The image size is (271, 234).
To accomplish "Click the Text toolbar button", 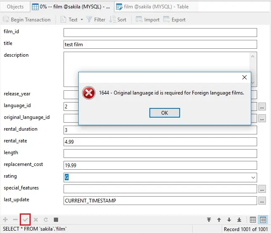I will [x=70, y=20].
